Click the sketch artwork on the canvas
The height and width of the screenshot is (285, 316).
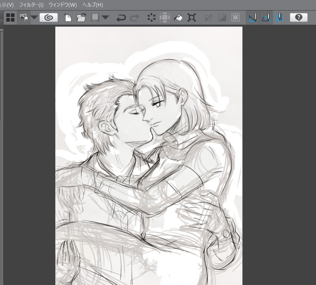[x=149, y=156]
